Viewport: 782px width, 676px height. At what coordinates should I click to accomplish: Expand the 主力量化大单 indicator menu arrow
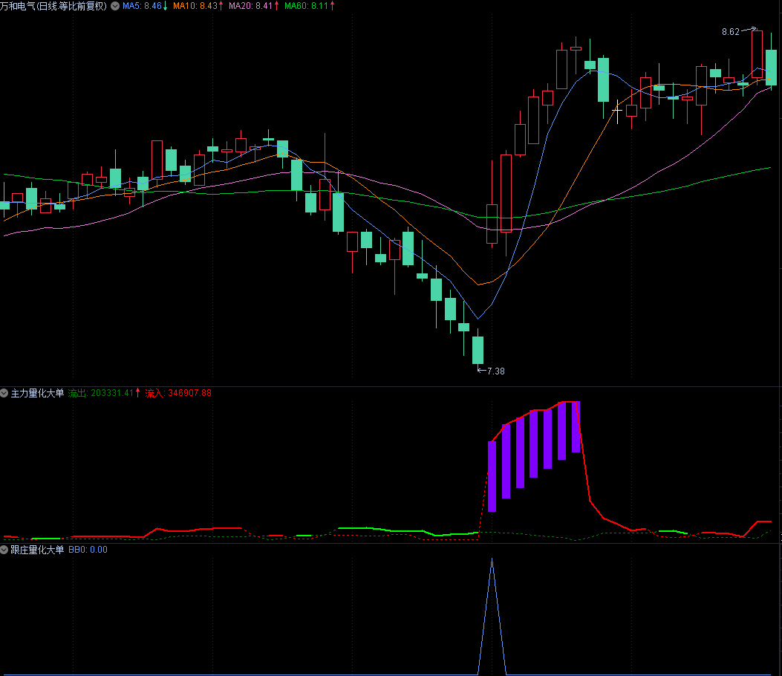point(4,393)
